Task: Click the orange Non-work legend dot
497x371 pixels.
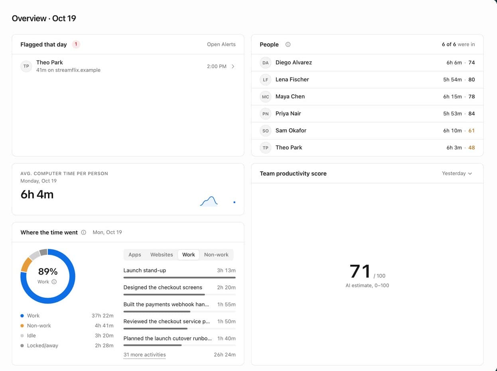Action: tap(22, 326)
